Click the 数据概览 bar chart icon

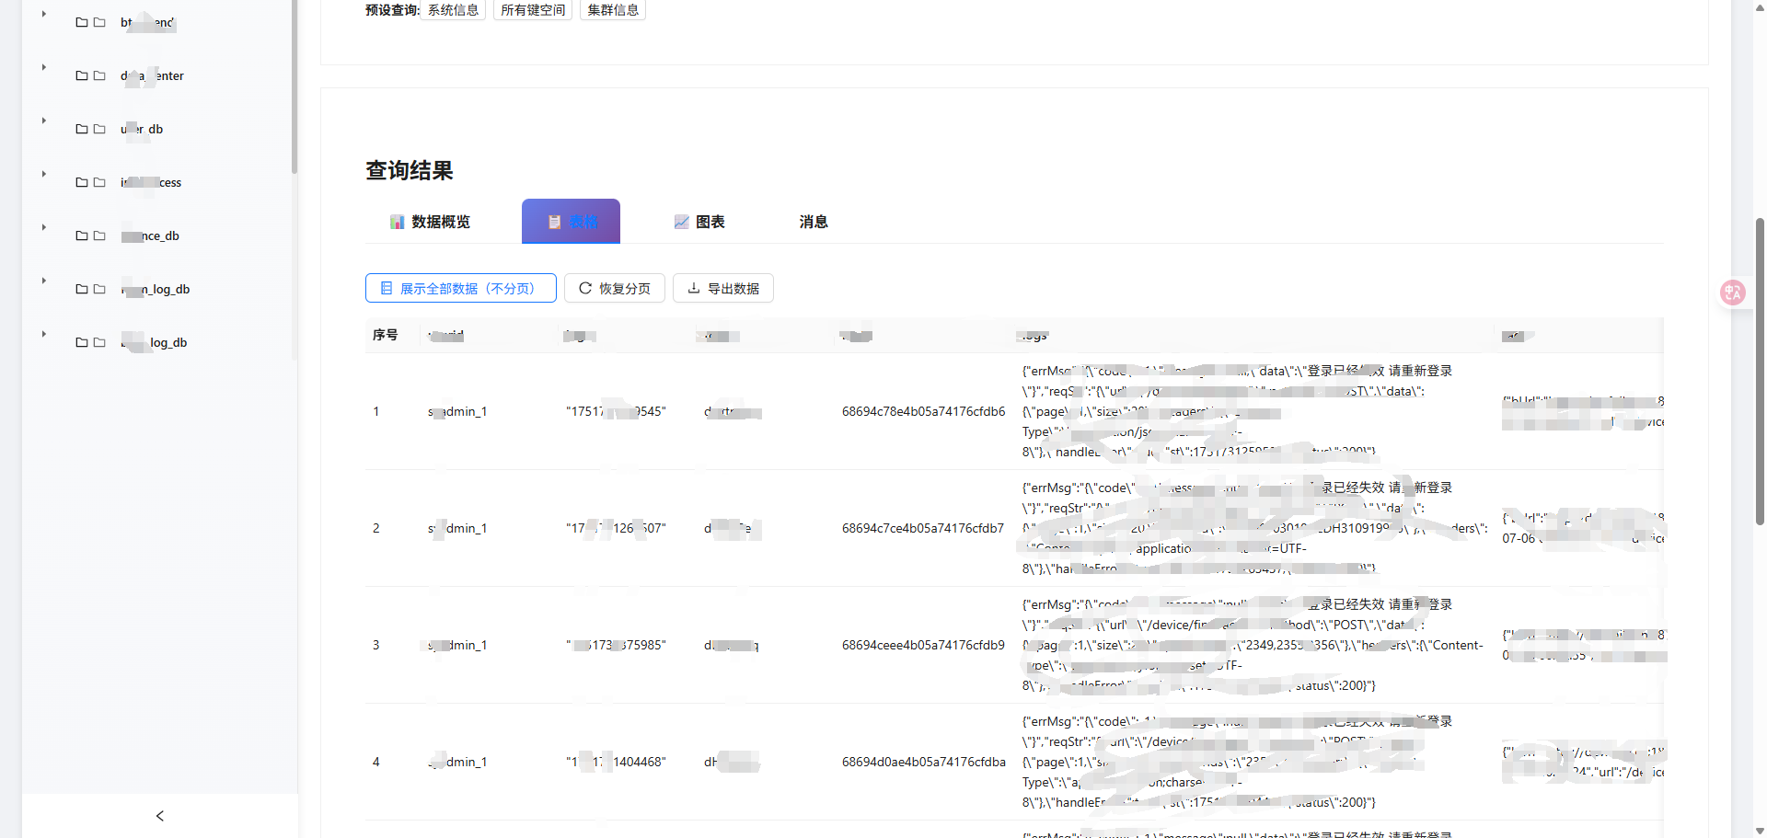[x=398, y=222]
